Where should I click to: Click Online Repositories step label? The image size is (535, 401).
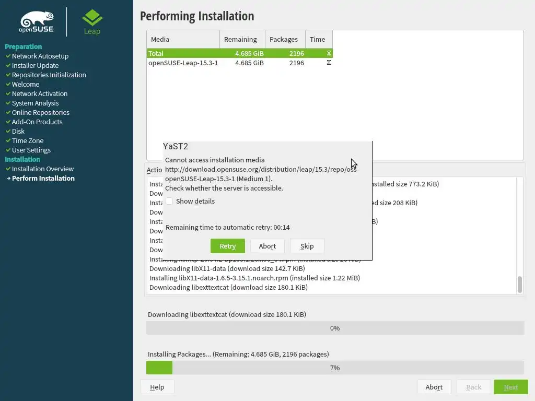pyautogui.click(x=41, y=112)
